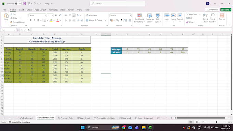Click the Insert Function fx icon
This screenshot has width=233, height=131.
click(x=29, y=30)
